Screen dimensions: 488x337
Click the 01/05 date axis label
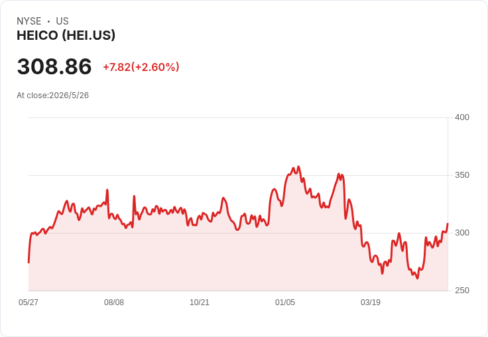284,303
